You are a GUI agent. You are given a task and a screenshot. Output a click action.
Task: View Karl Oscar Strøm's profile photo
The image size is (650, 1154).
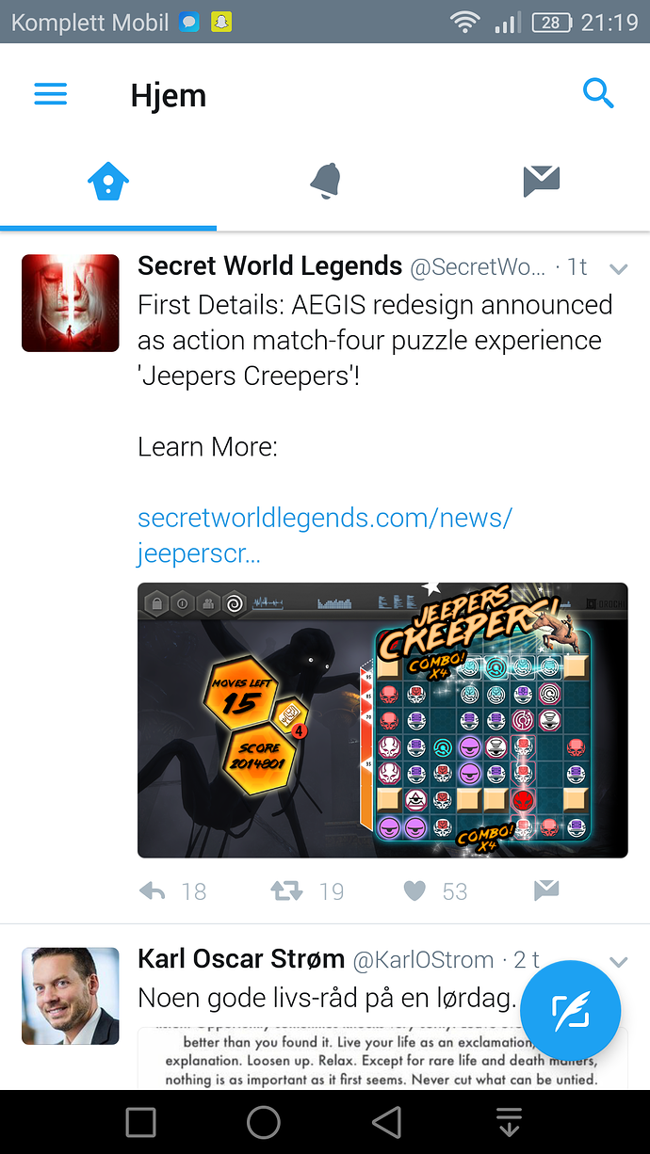click(x=71, y=996)
